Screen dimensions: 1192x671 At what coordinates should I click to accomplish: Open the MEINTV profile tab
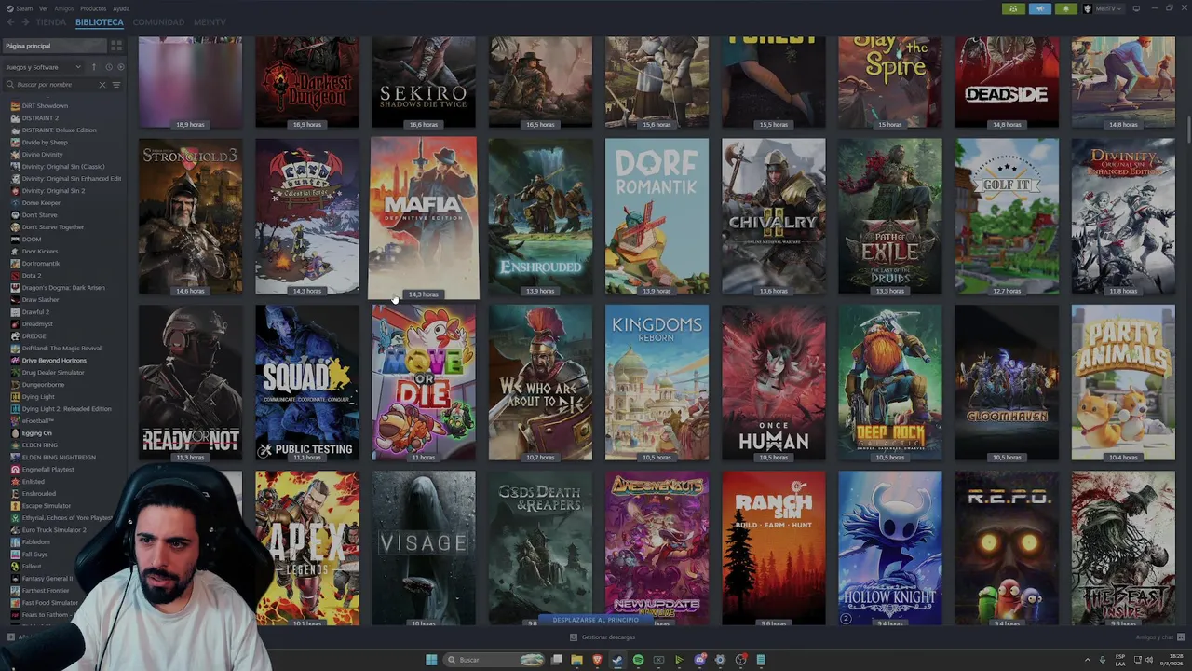tap(210, 21)
